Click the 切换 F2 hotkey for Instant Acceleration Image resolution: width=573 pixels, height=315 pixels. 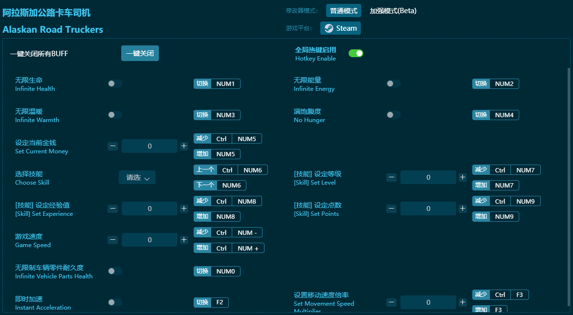(x=211, y=302)
